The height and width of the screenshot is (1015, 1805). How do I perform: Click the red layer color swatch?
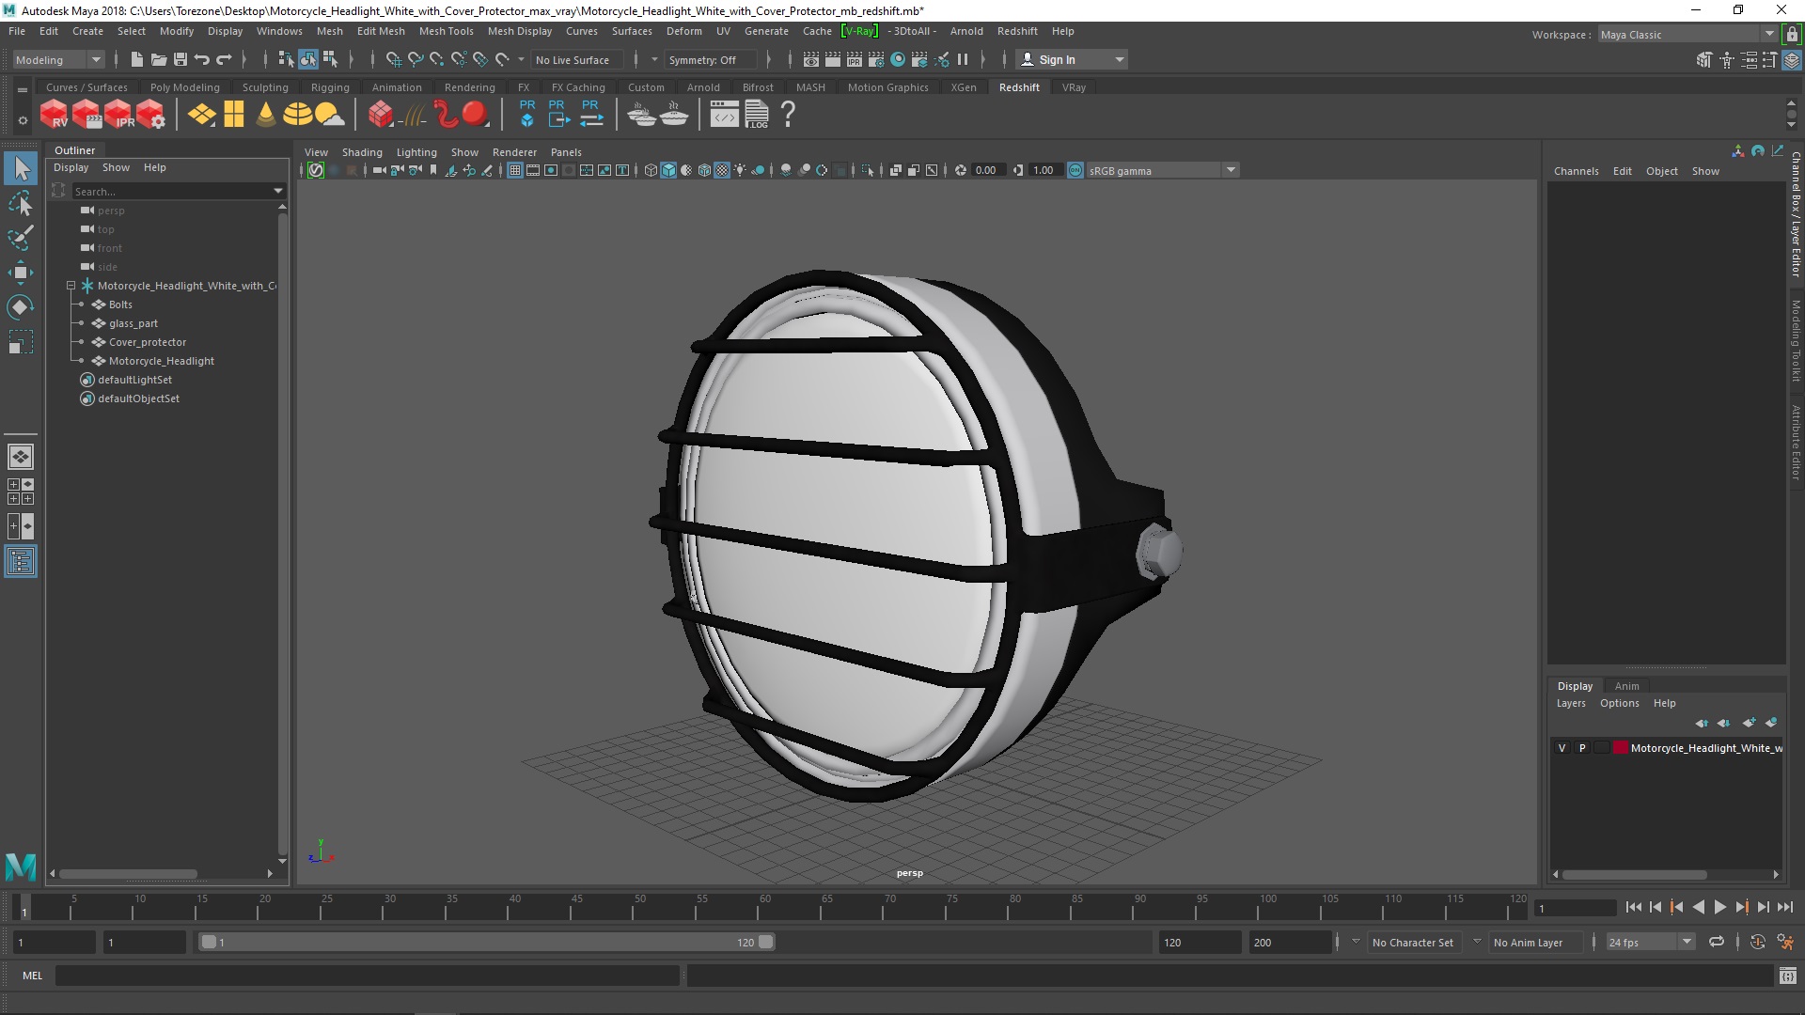pos(1621,748)
